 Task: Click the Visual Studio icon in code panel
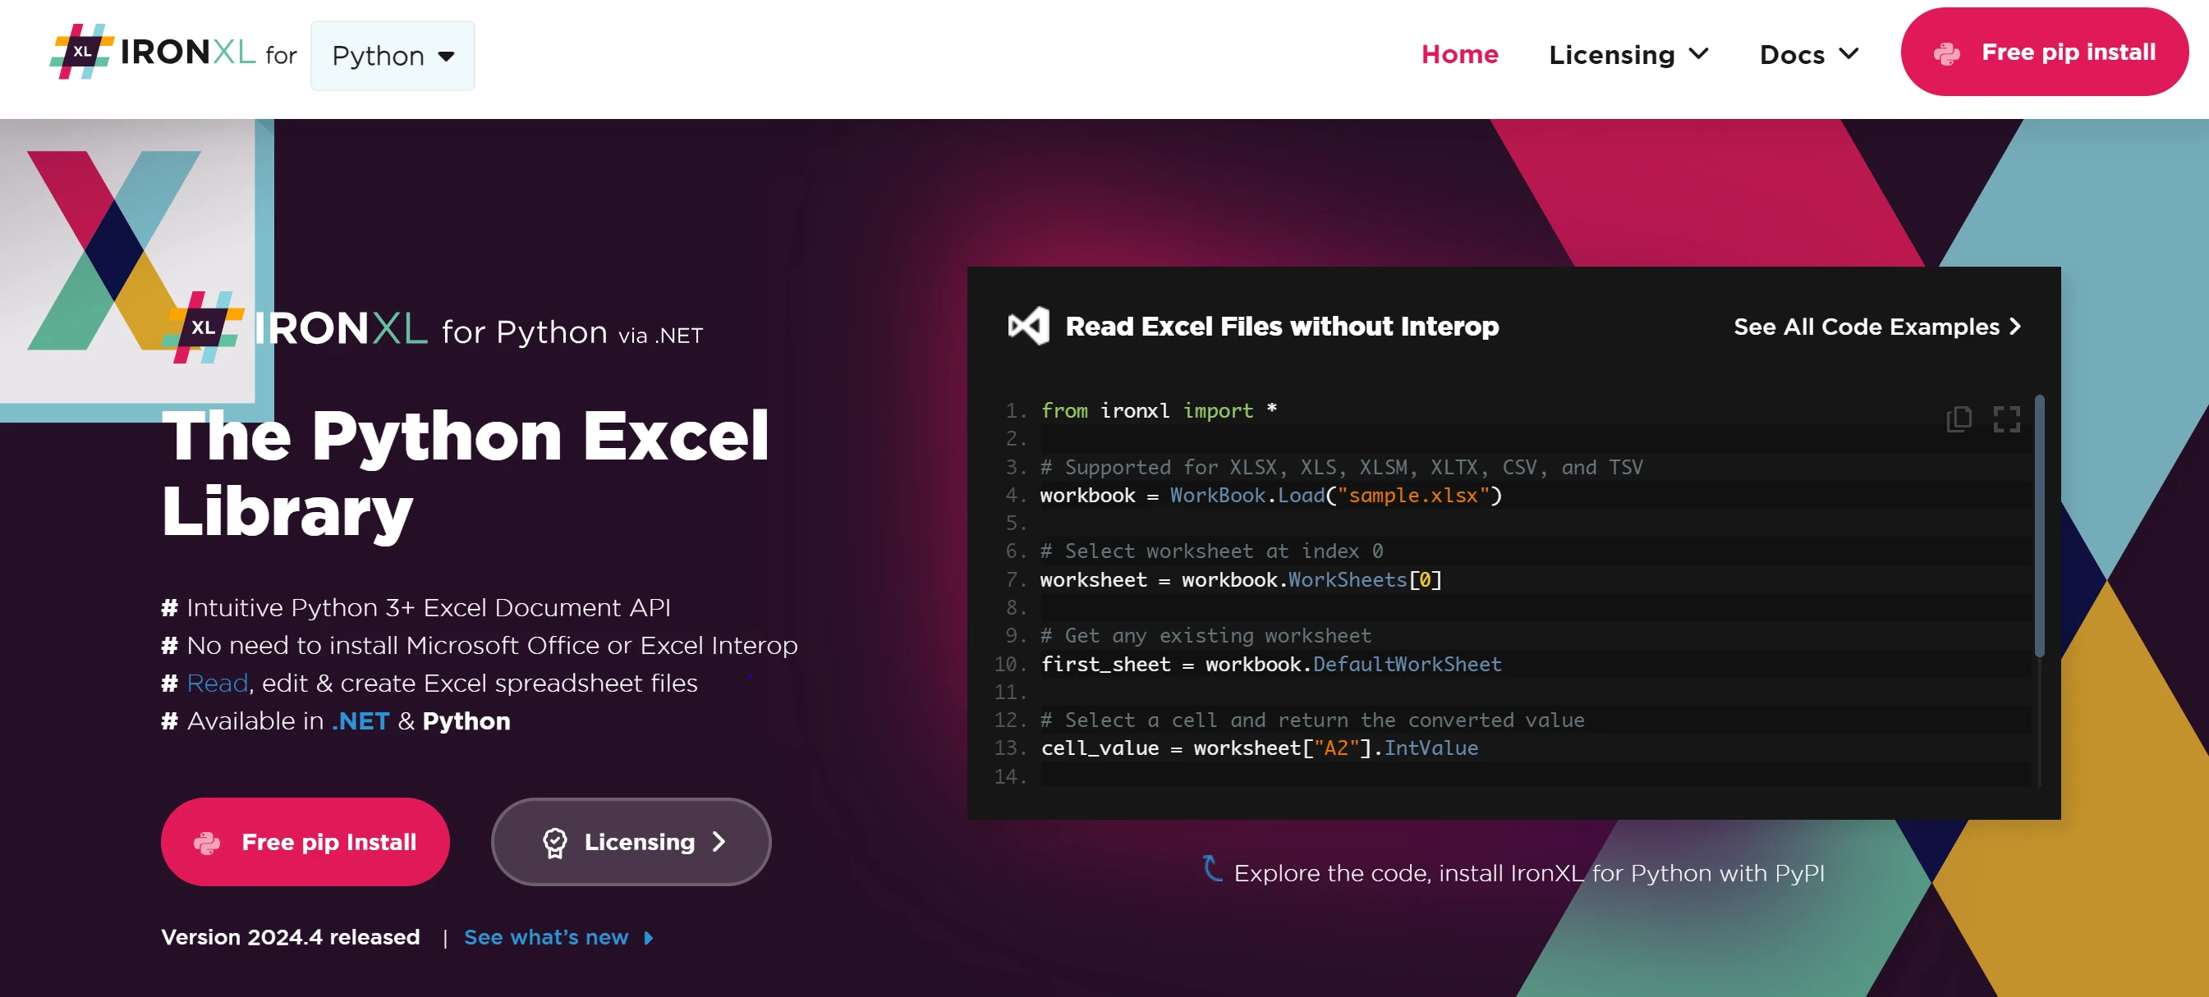pos(1028,327)
